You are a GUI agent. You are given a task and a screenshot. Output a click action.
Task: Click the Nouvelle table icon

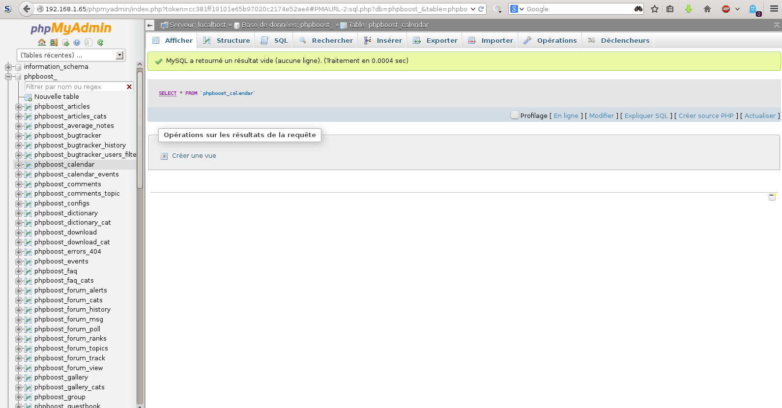(29, 97)
